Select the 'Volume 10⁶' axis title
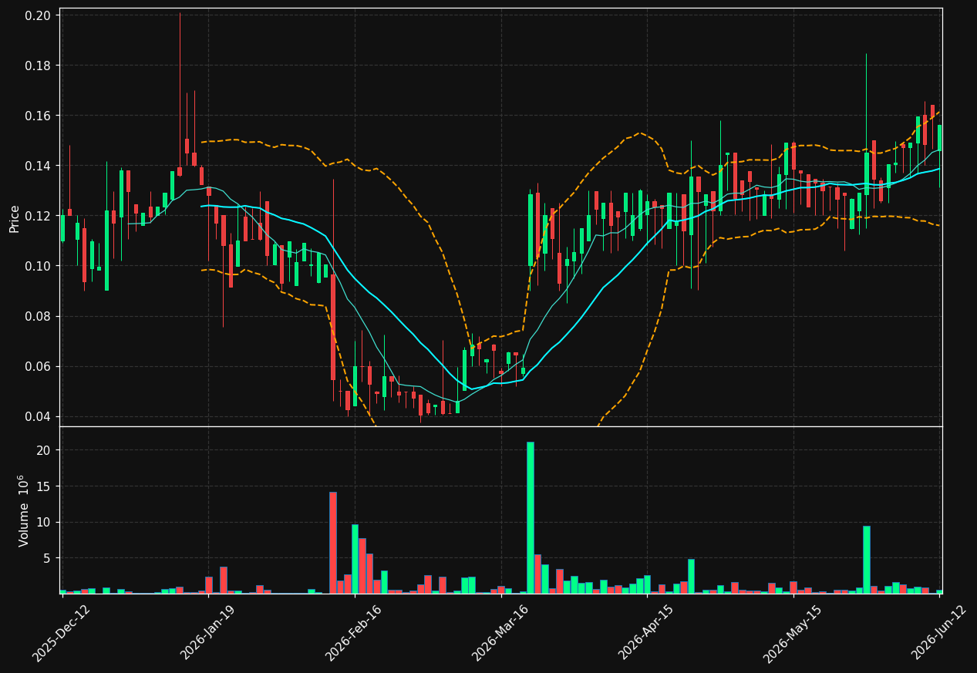The height and width of the screenshot is (673, 977). click(22, 510)
